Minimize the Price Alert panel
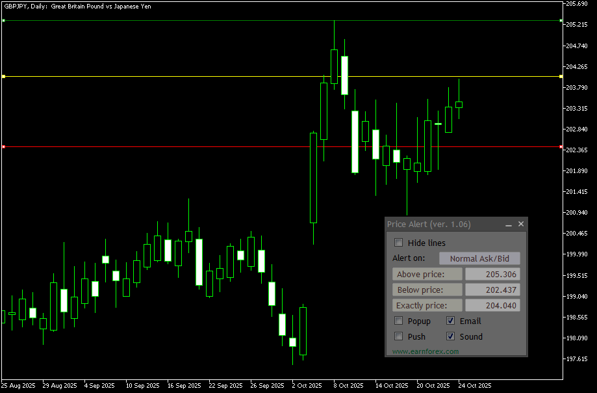Image resolution: width=597 pixels, height=393 pixels. (509, 224)
